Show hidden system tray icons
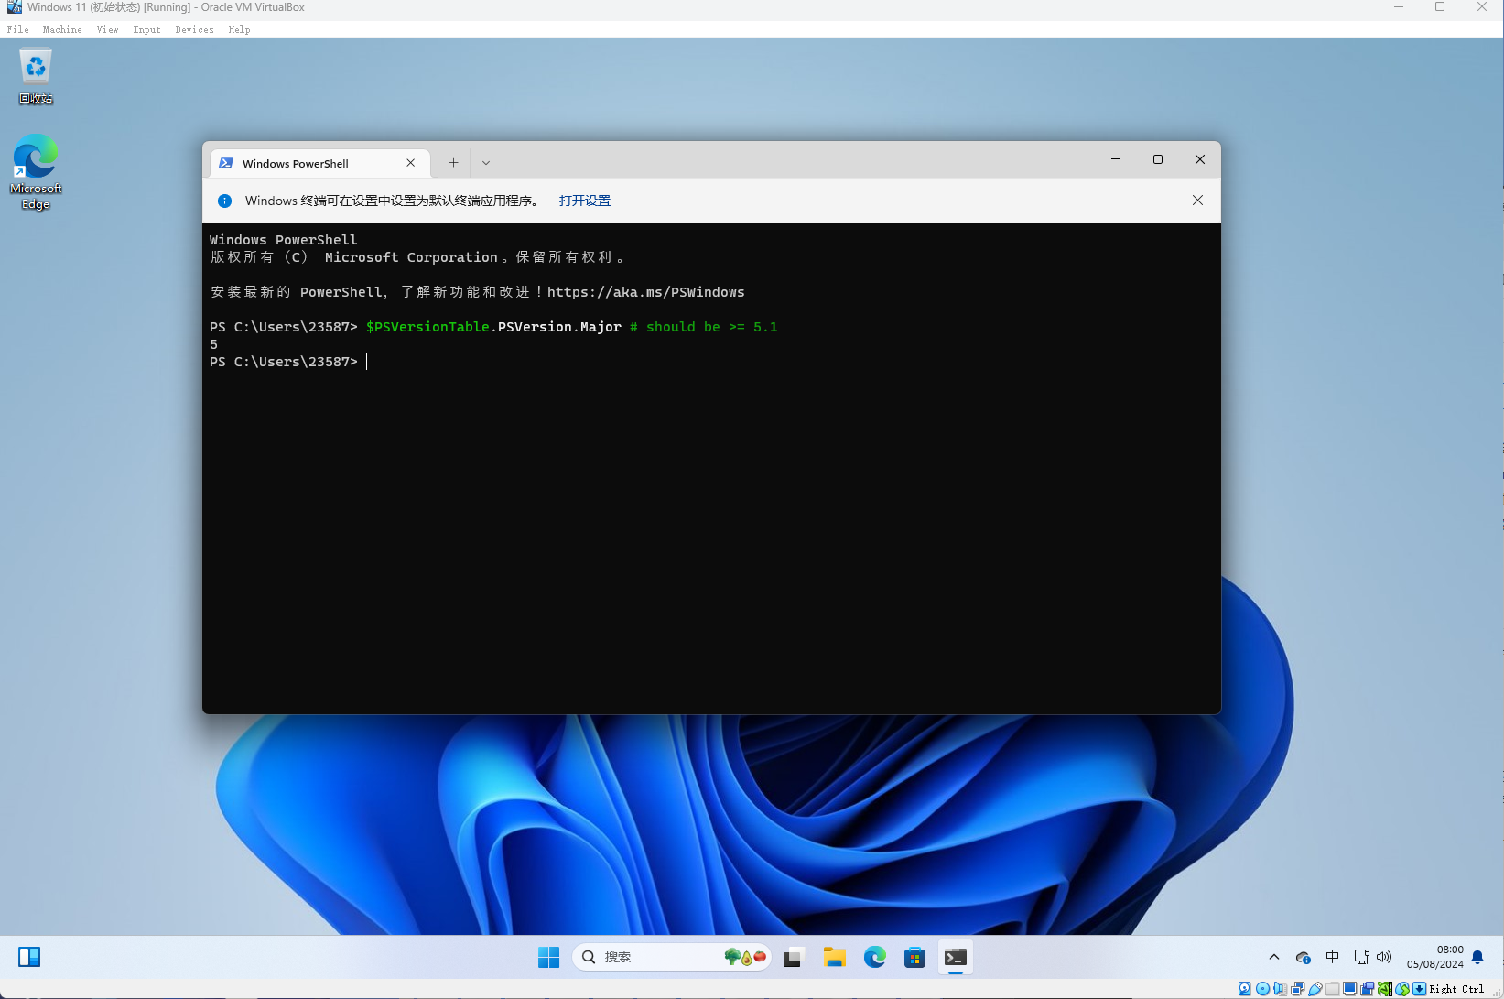Screen dimensions: 1504x999 tap(1274, 957)
